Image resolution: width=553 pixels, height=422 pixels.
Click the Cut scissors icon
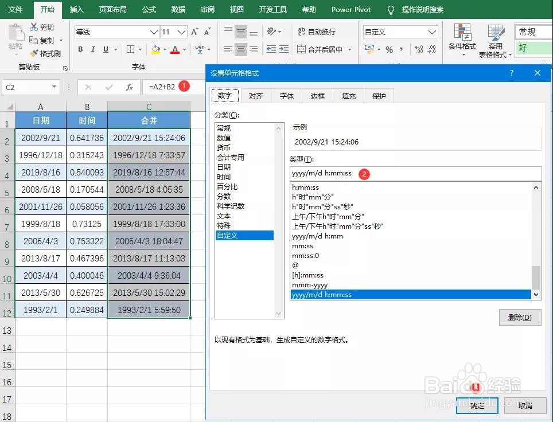click(34, 27)
